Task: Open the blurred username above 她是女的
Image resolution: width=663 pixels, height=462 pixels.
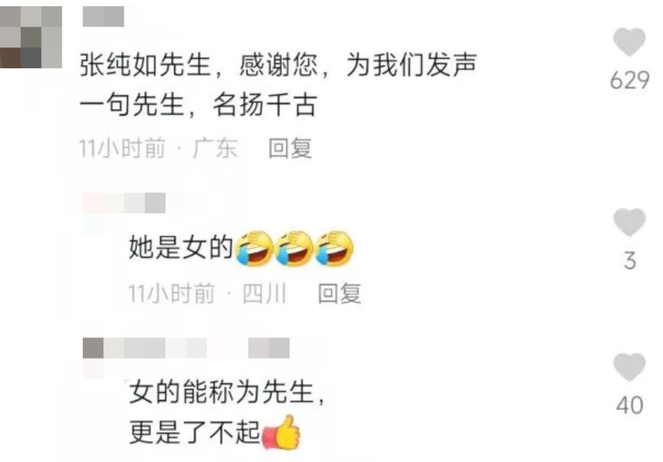Action: pos(124,203)
